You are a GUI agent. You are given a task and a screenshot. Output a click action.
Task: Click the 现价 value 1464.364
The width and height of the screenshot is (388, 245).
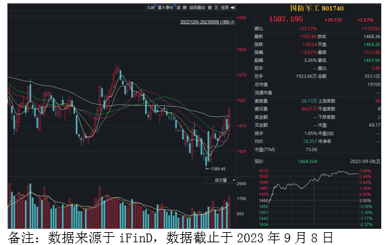point(307,161)
